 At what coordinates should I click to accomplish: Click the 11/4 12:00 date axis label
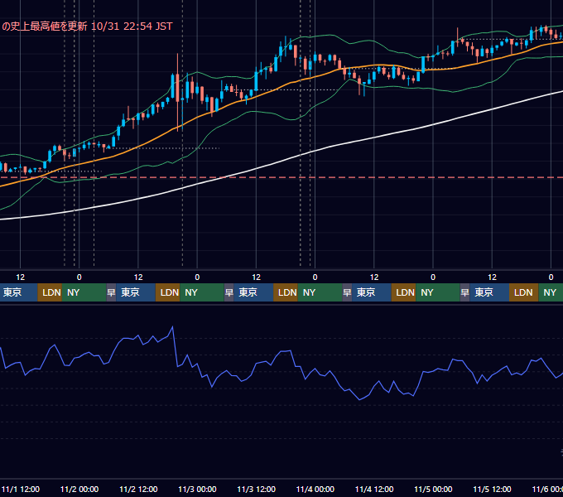[x=374, y=489]
